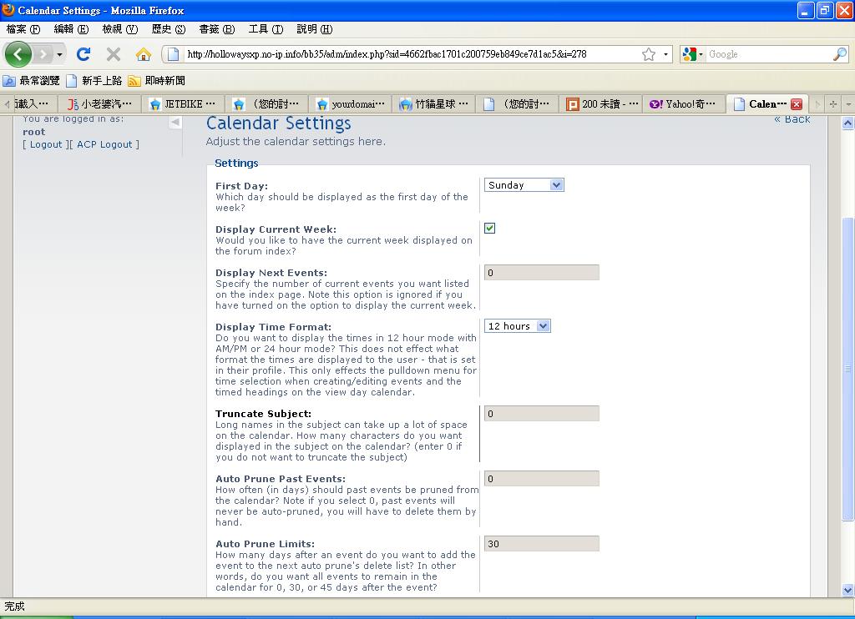Go back with the green Back arrow
Screen dimensions: 855x619
[18, 54]
